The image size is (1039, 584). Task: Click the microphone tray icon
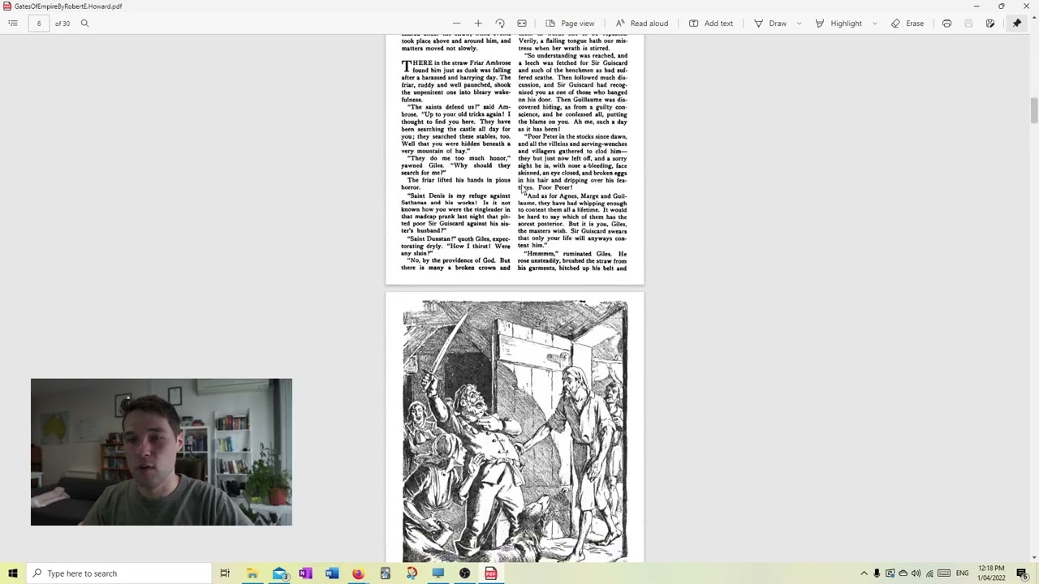(x=877, y=573)
